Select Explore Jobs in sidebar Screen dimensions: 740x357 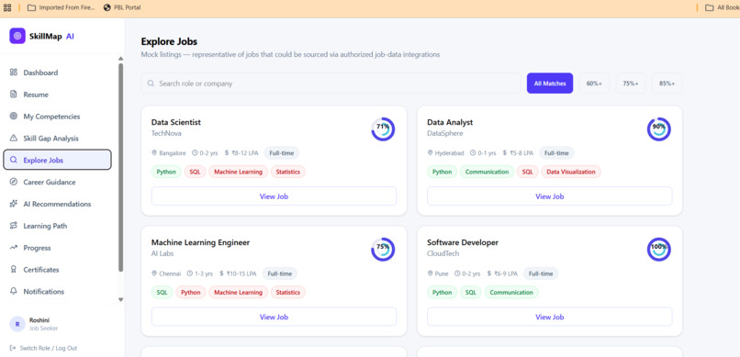58,160
